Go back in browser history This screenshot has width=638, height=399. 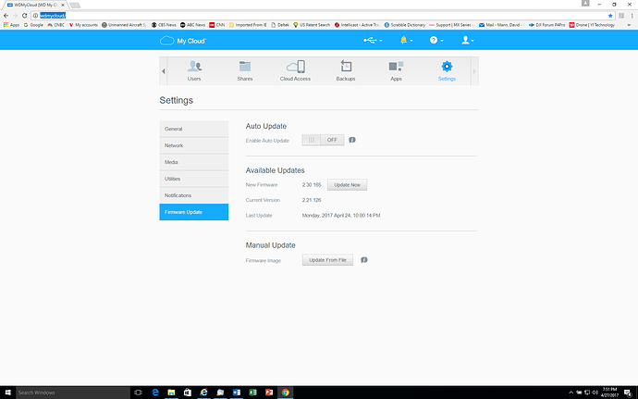click(x=6, y=16)
